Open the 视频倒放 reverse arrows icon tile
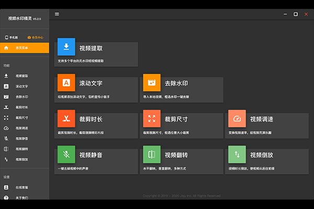Image resolution: width=314 pixels, height=209 pixels. pyautogui.click(x=237, y=154)
